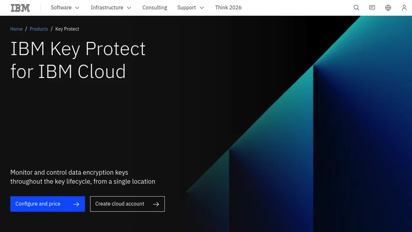Expand the Support menu
The image size is (412, 232).
(191, 8)
